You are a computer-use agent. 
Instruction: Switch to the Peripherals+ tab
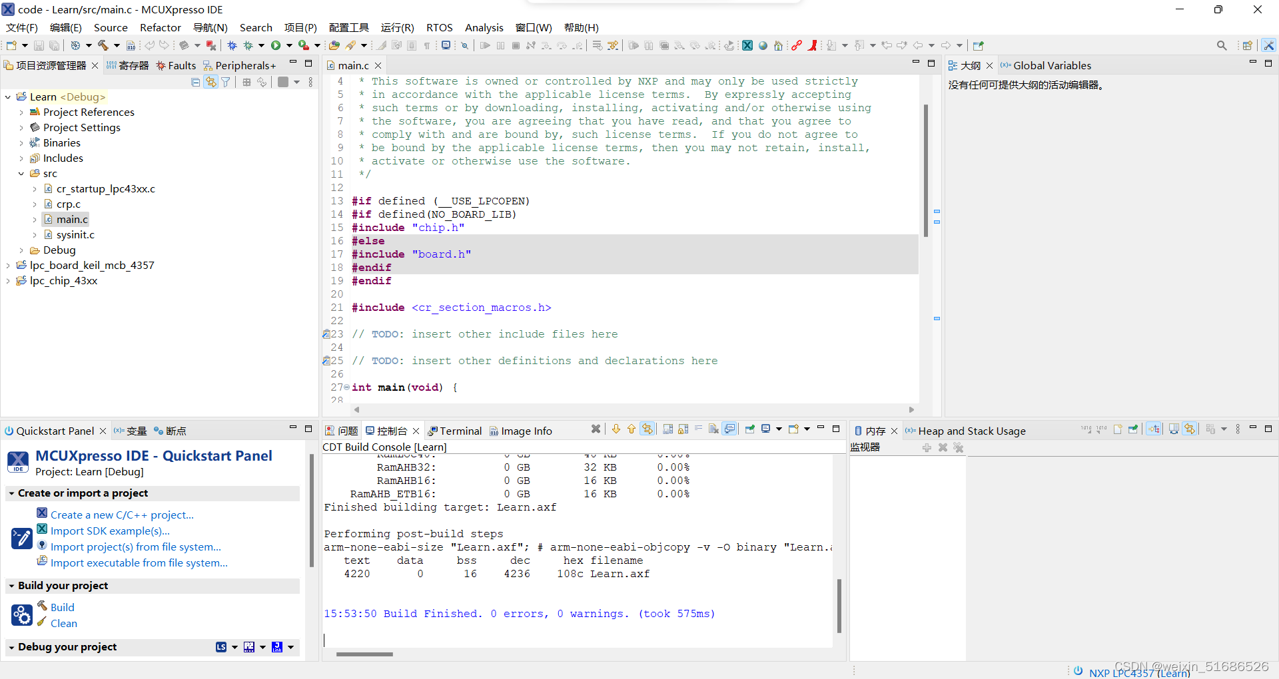(239, 65)
